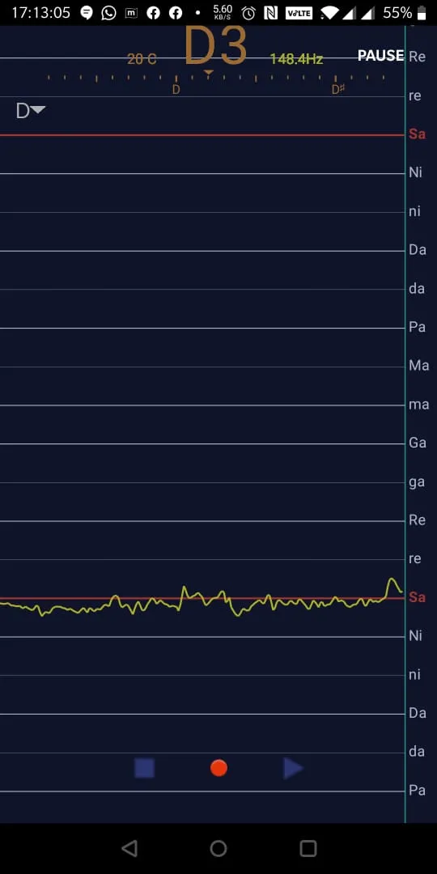Tap the Ga note label
Screen dimensions: 437x874
(418, 443)
